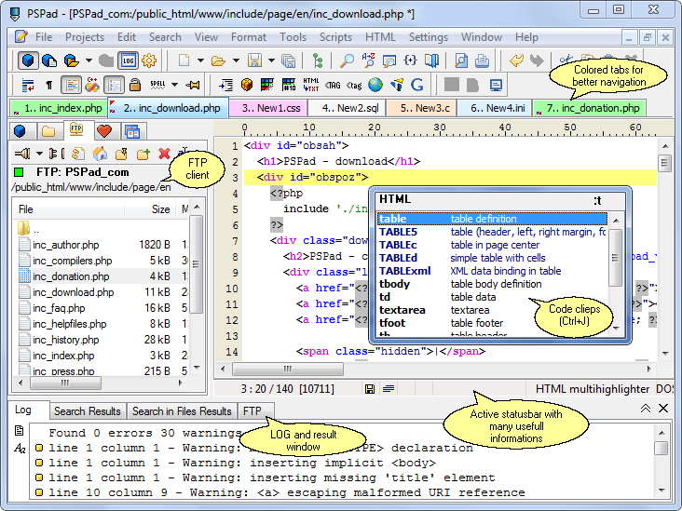Select inc_donation.php in the FTP file list

70,276
